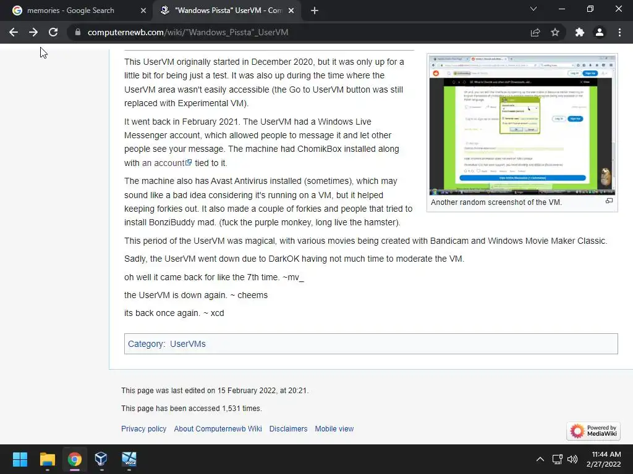Close the memories Google Search tab
The height and width of the screenshot is (474, 633).
(x=143, y=10)
